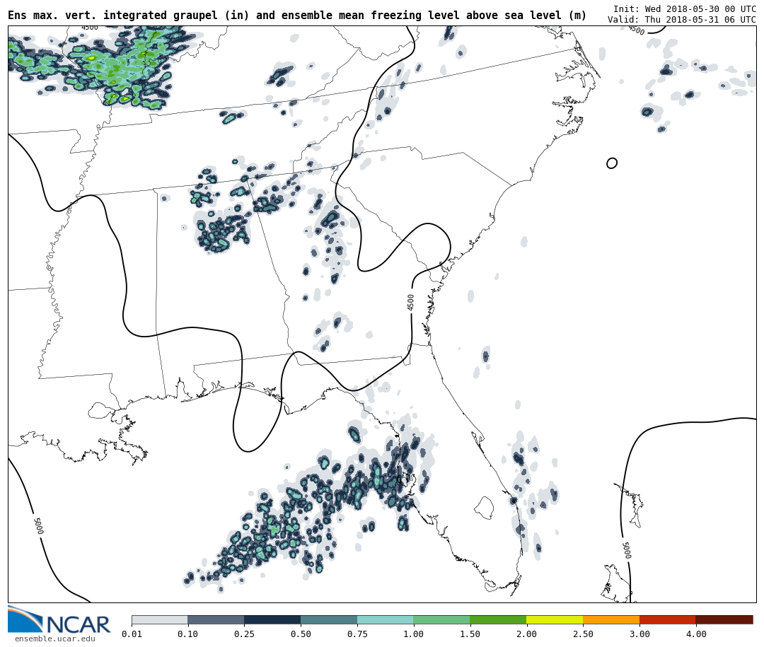Select the Valid date text
The image size is (764, 647).
682,20
